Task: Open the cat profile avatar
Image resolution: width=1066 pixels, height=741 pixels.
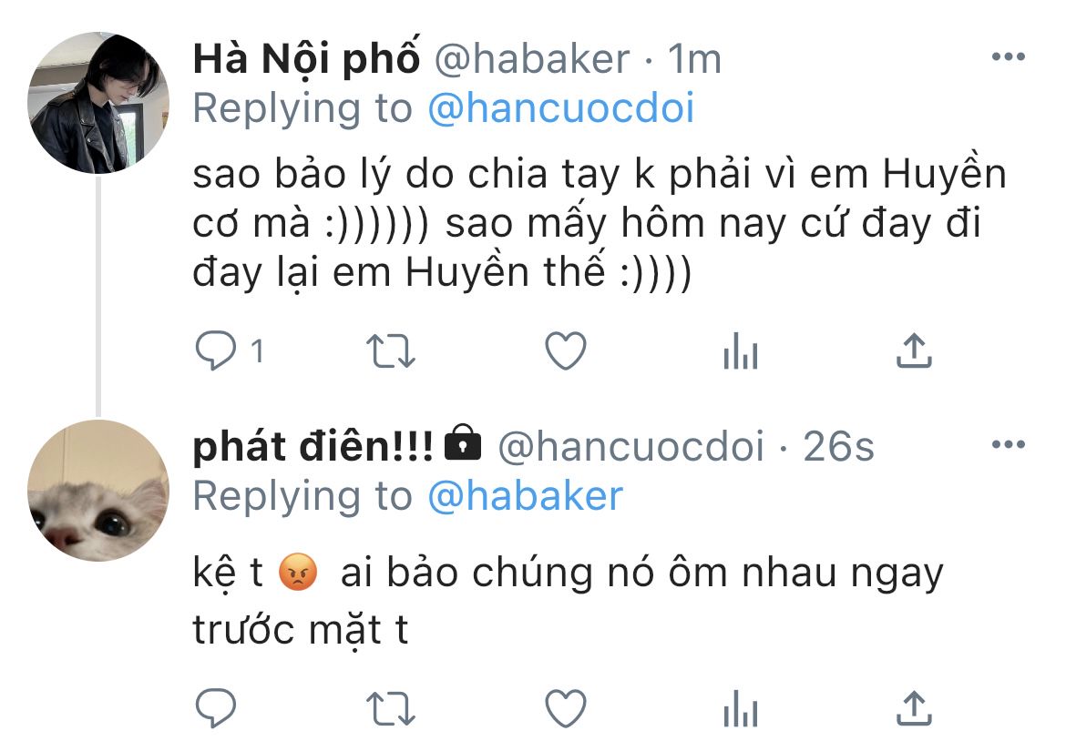Action: [x=97, y=491]
